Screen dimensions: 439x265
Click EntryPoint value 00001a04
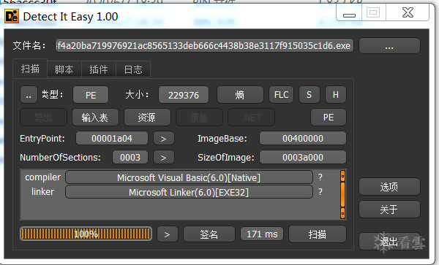(112, 139)
